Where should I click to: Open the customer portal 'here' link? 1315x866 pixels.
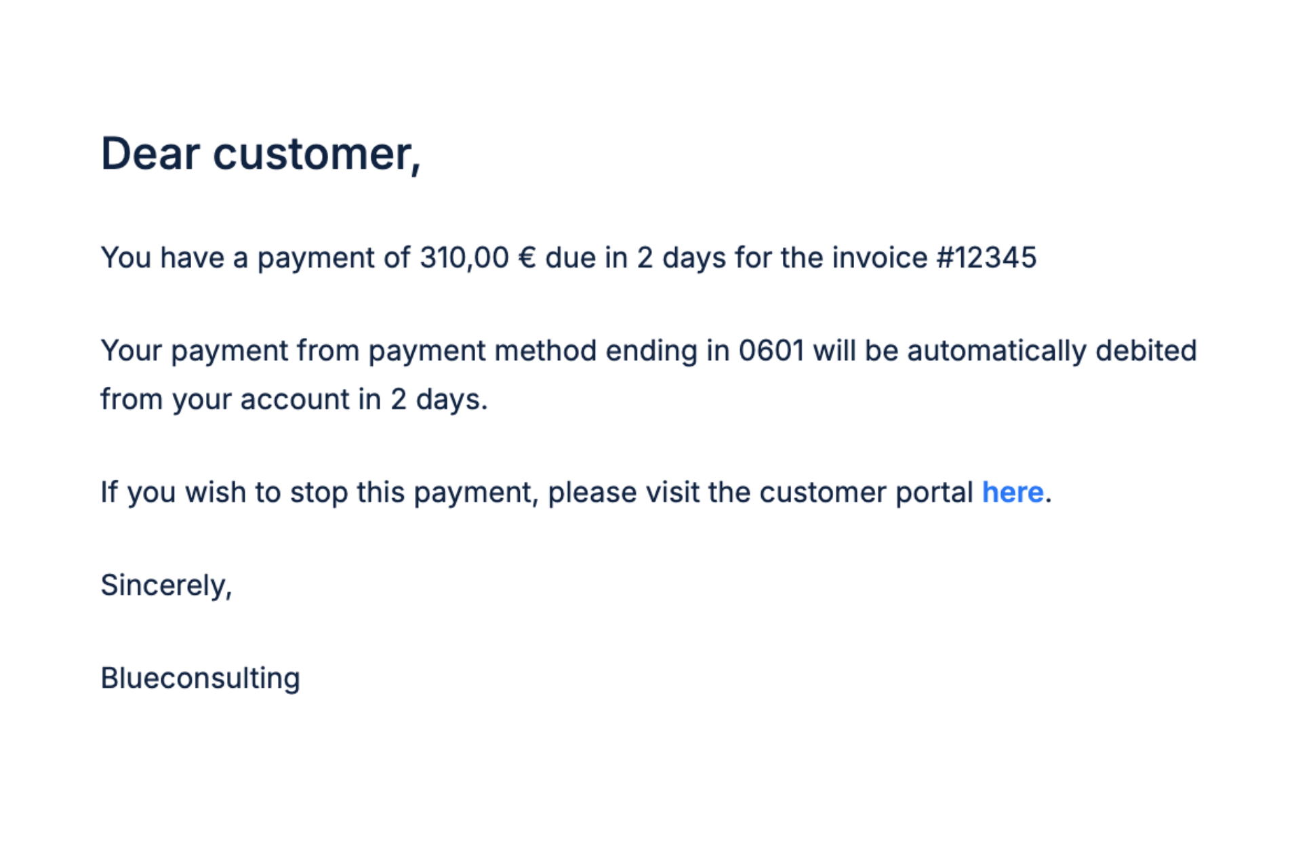[1012, 492]
